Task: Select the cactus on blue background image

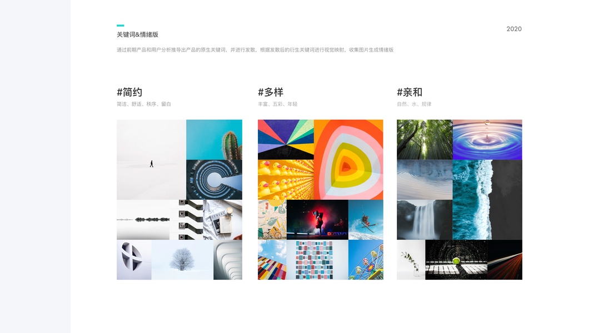Action: tap(214, 140)
